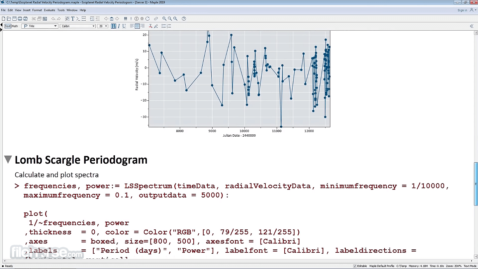Viewport: 478px width, 269px height.
Task: Indent the section with the toolbar icon
Action: pos(92,19)
